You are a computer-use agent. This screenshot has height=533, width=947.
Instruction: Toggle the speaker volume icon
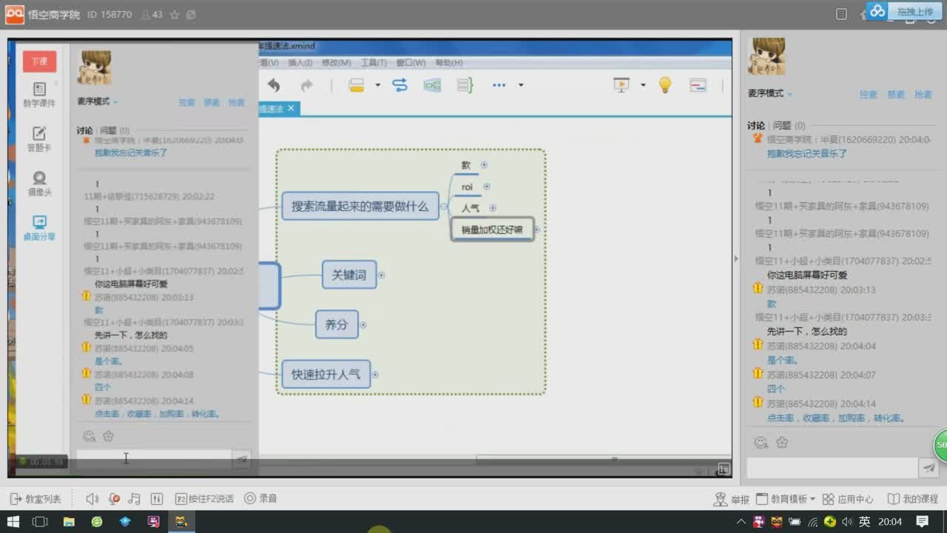click(92, 499)
